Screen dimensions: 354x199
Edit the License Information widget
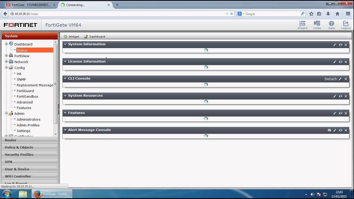point(335,62)
